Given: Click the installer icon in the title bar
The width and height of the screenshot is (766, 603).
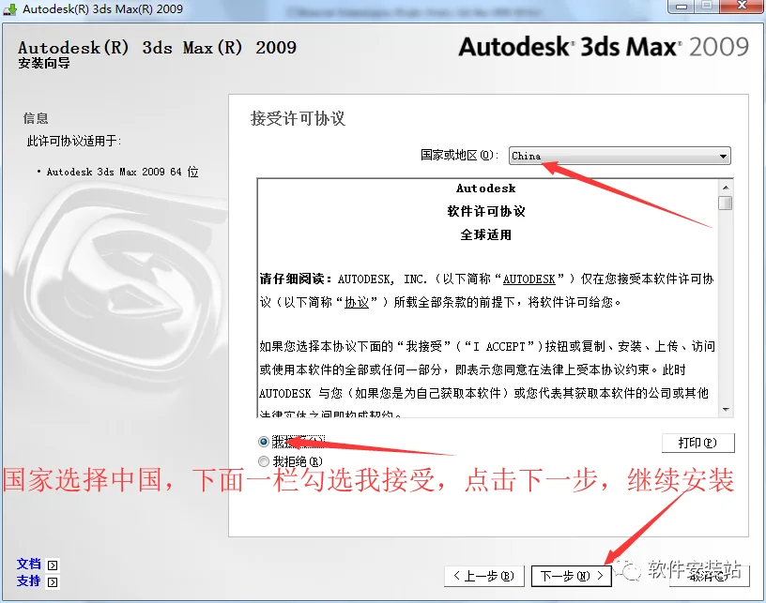Looking at the screenshot, I should (9, 8).
